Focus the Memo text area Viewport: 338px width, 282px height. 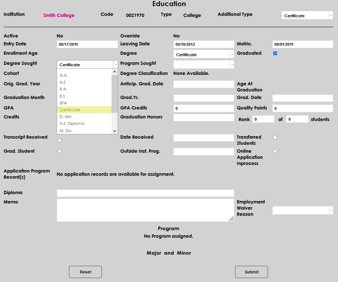click(x=145, y=210)
